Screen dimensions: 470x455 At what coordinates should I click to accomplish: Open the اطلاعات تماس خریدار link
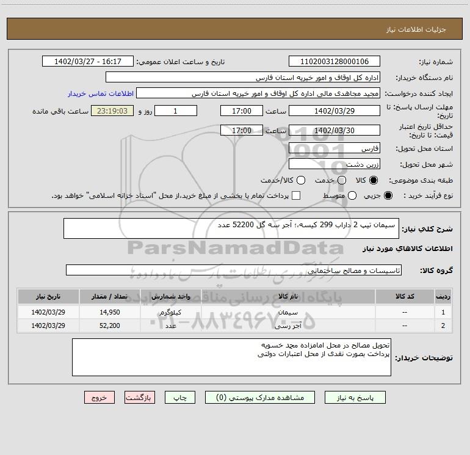101,93
